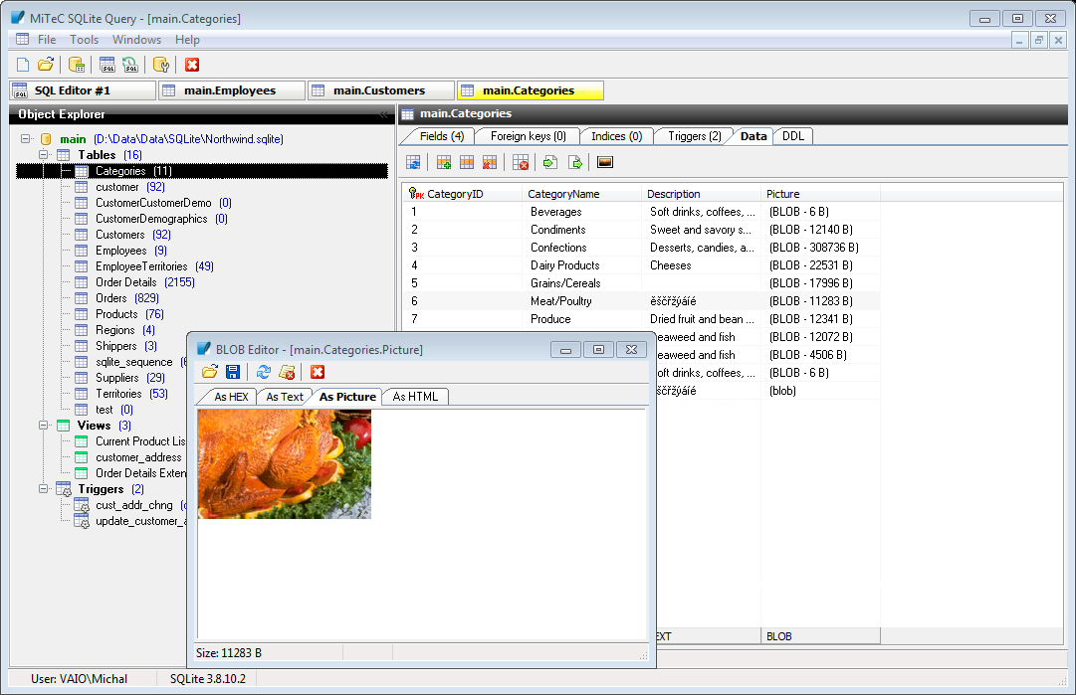Open the BLOB viewer picture icon in data toolbar
The height and width of the screenshot is (695, 1076).
tap(605, 162)
